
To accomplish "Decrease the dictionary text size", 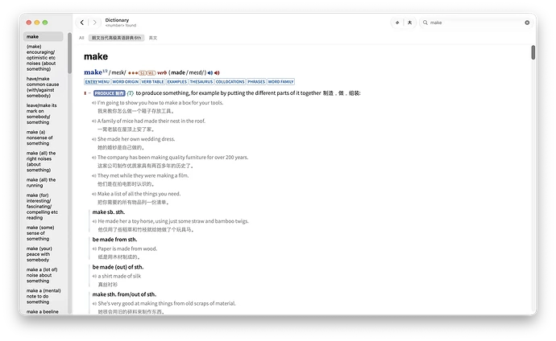I will pyautogui.click(x=397, y=23).
